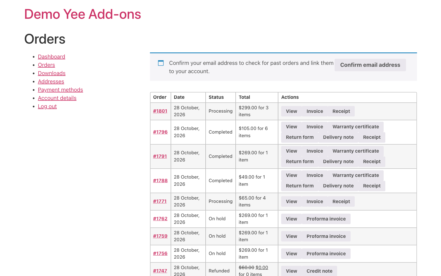The height and width of the screenshot is (276, 441).
Task: Go to Dashboard in account menu
Action: pos(52,57)
